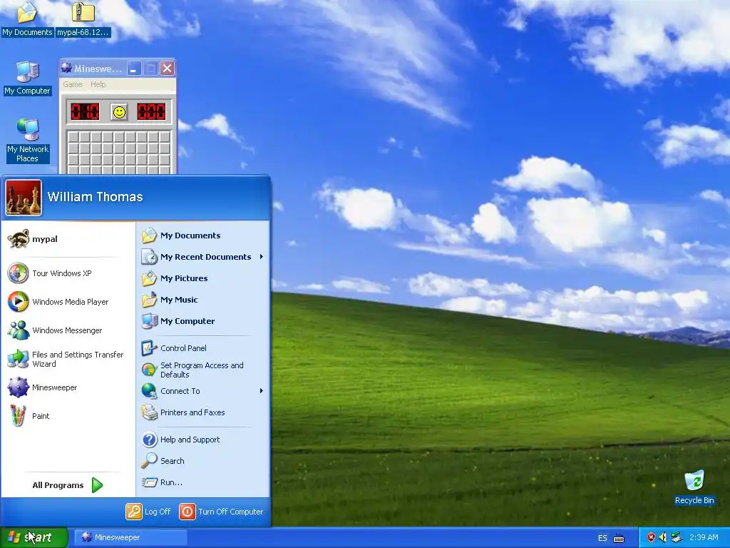The height and width of the screenshot is (548, 730).
Task: Open My Music folder
Action: (x=203, y=300)
